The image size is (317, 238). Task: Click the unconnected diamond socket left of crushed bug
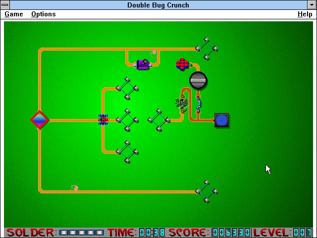coord(158,120)
